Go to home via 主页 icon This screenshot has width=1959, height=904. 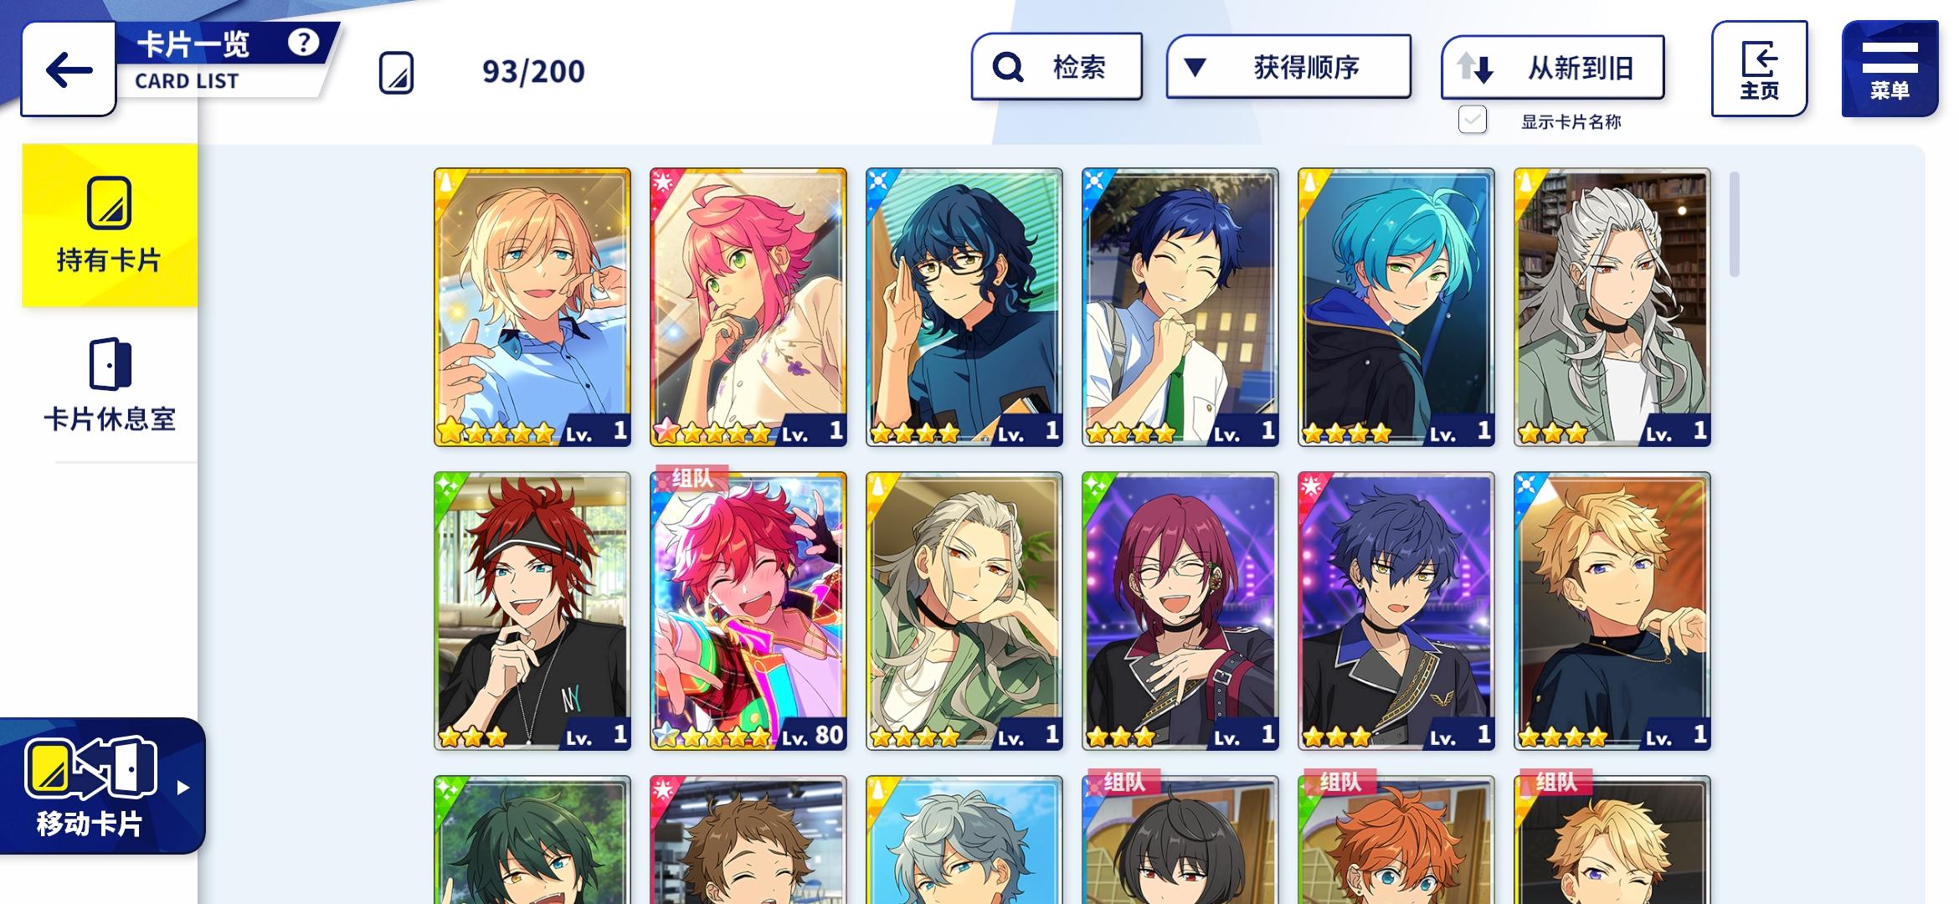pos(1759,69)
